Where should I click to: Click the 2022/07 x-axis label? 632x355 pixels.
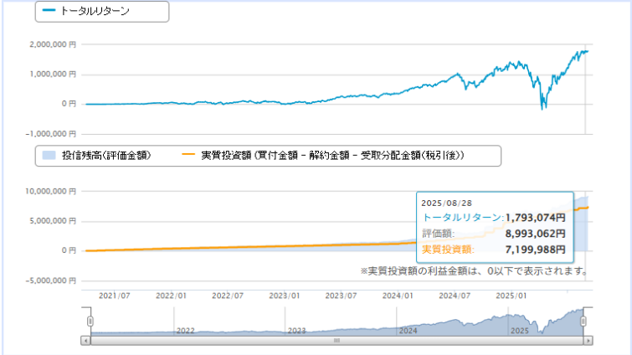coord(228,296)
